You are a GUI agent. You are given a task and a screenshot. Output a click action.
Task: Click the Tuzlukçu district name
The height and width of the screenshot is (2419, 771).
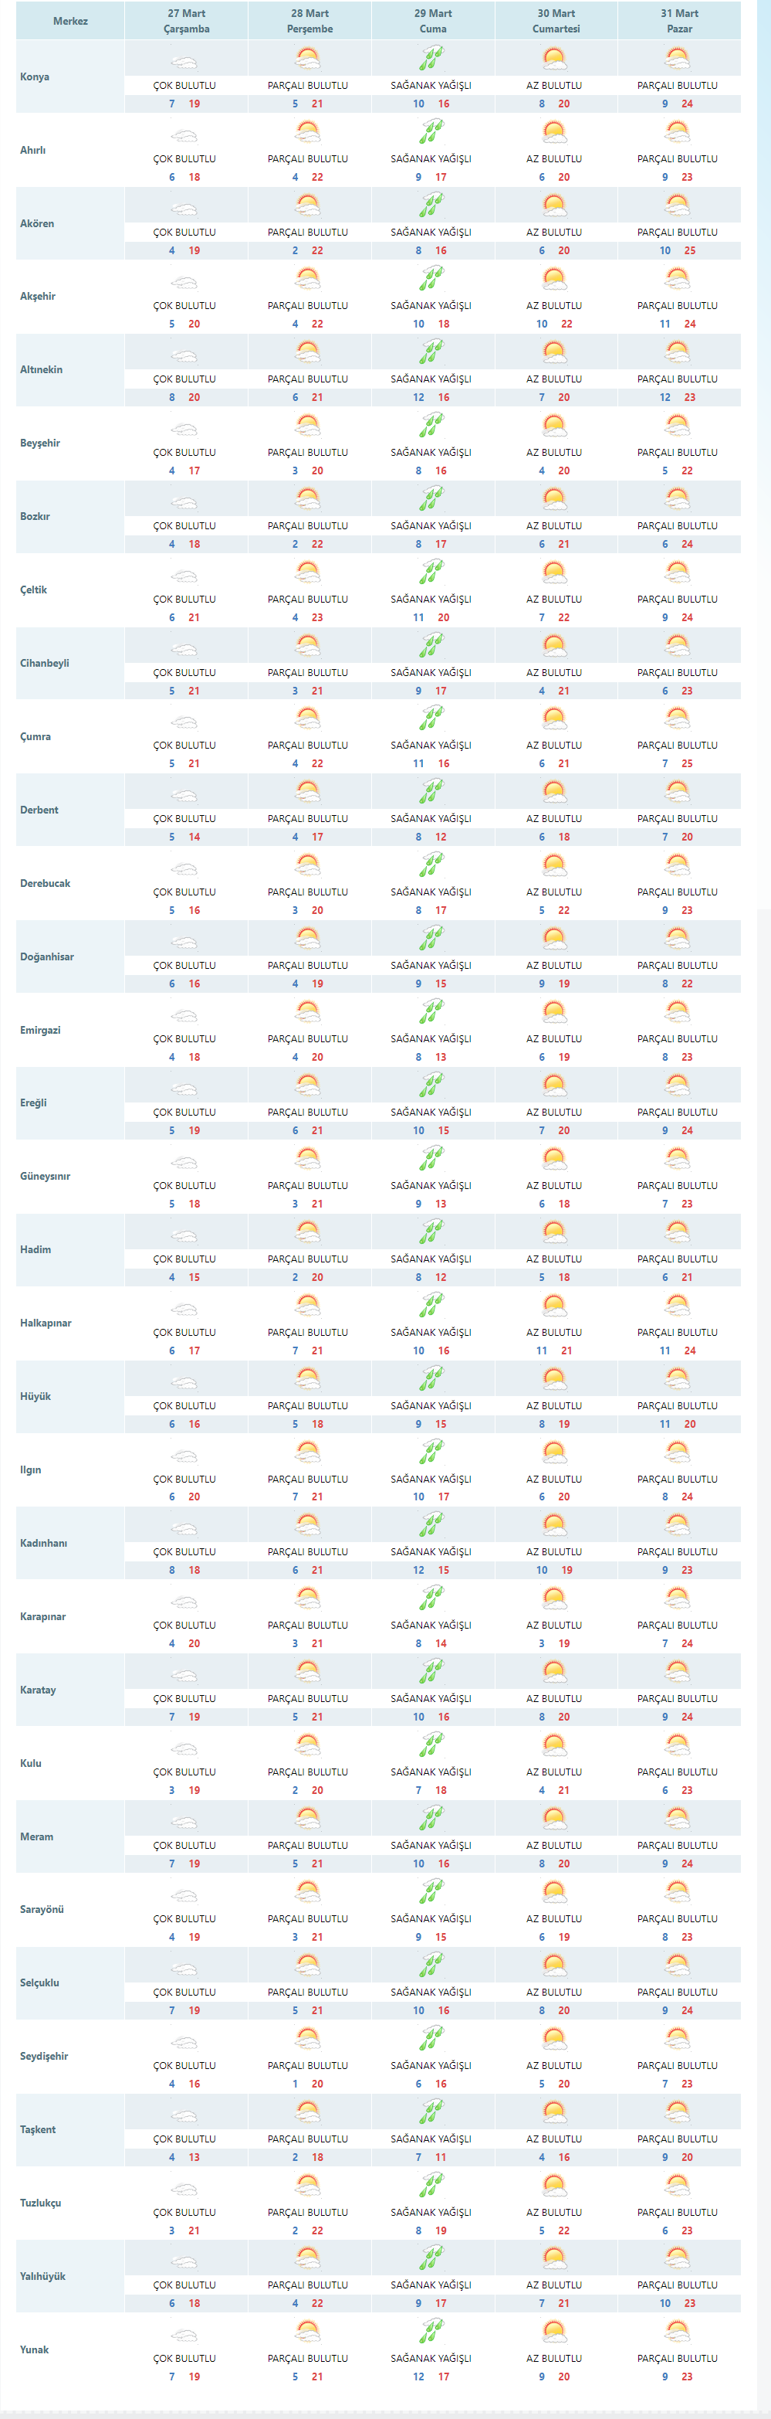(40, 2202)
